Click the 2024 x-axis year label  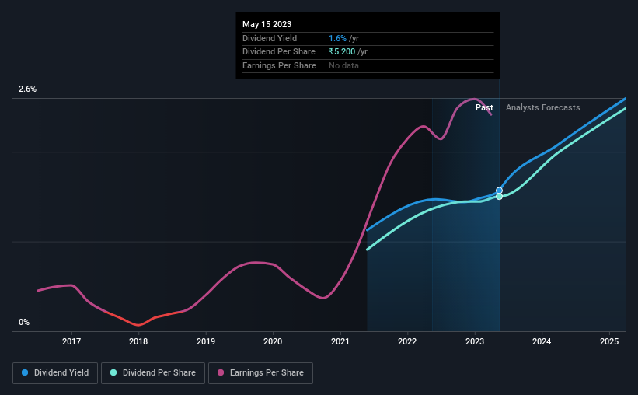coord(542,341)
